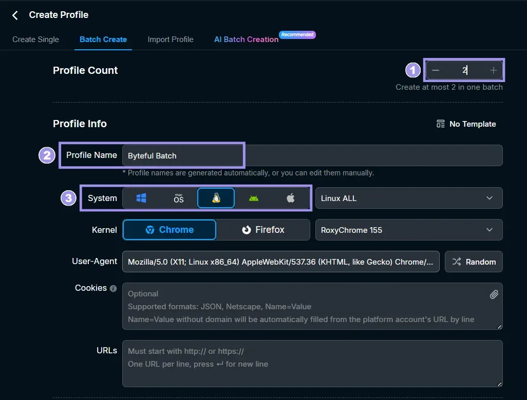527x400 pixels.
Task: Open the No Template selector
Action: pyautogui.click(x=466, y=124)
